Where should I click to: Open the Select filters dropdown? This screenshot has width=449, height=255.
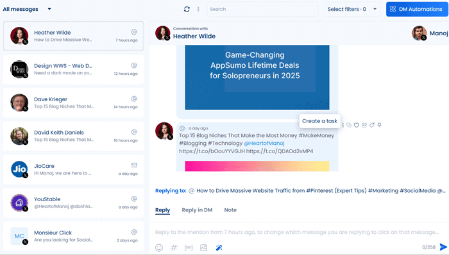coord(352,9)
